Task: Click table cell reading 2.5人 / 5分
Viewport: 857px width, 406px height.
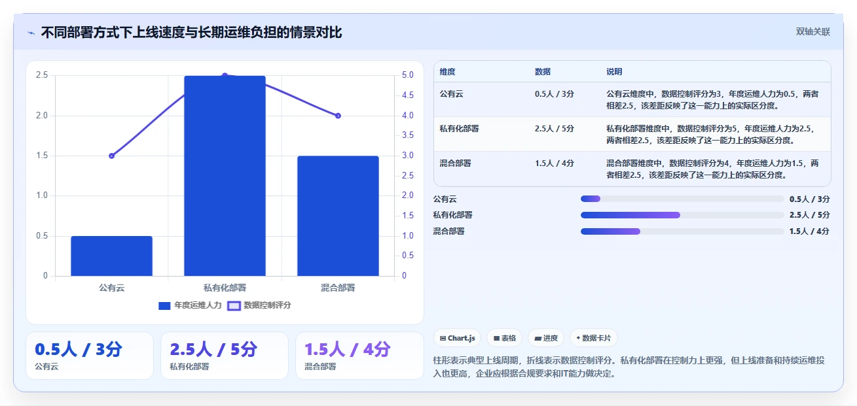Action: [555, 129]
